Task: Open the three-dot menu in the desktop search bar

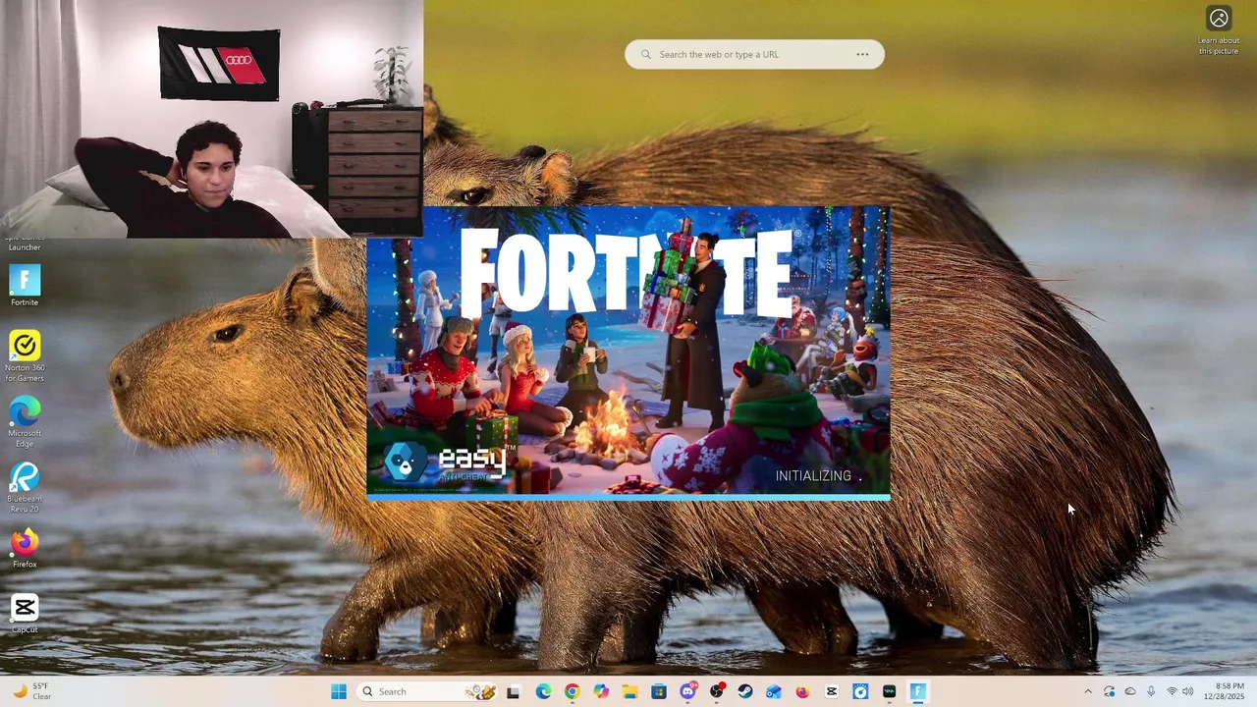Action: (862, 54)
